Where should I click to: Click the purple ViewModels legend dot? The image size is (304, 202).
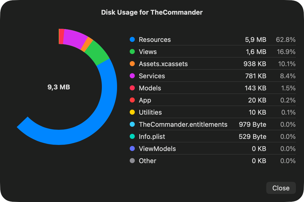pyautogui.click(x=132, y=149)
